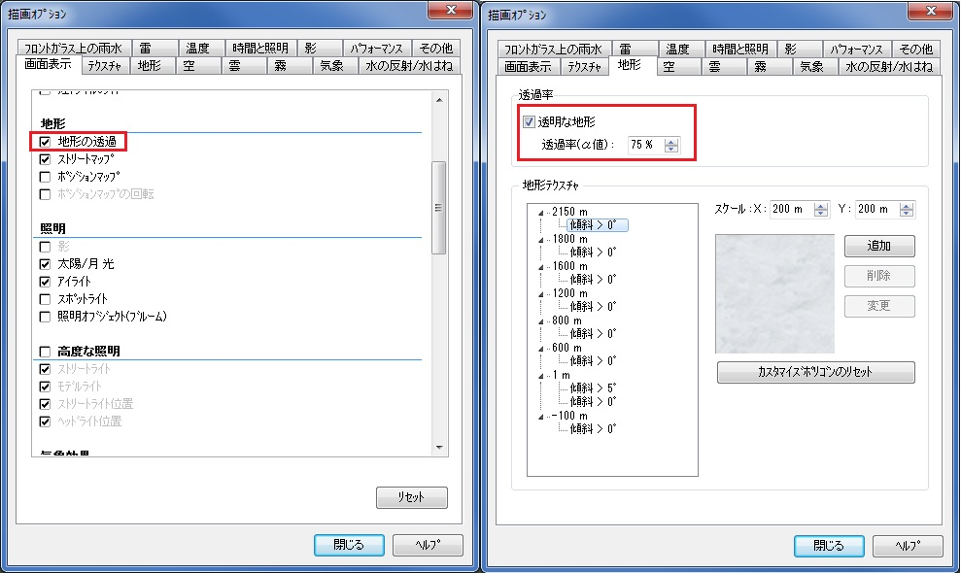Viewport: 961px width, 573px height.
Task: Open フロントガラス上の雨水 tab in right dialog
Action: pos(554,49)
